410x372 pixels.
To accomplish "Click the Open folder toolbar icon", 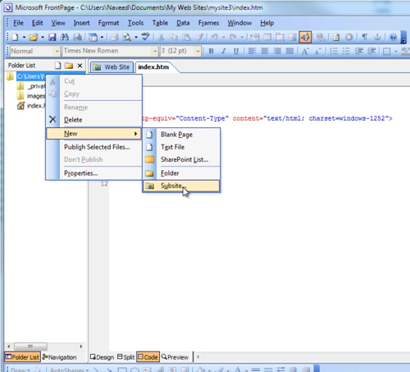I will [x=34, y=37].
